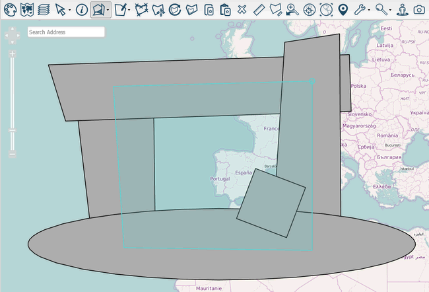Select the ruler measure tool

(259, 9)
